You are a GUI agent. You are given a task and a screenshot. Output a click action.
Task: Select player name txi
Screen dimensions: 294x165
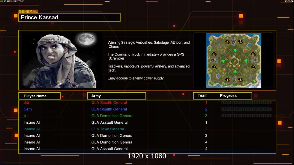pyautogui.click(x=25, y=116)
